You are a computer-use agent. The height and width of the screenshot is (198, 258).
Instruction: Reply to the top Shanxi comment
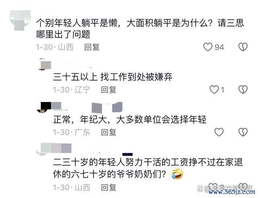(92, 47)
